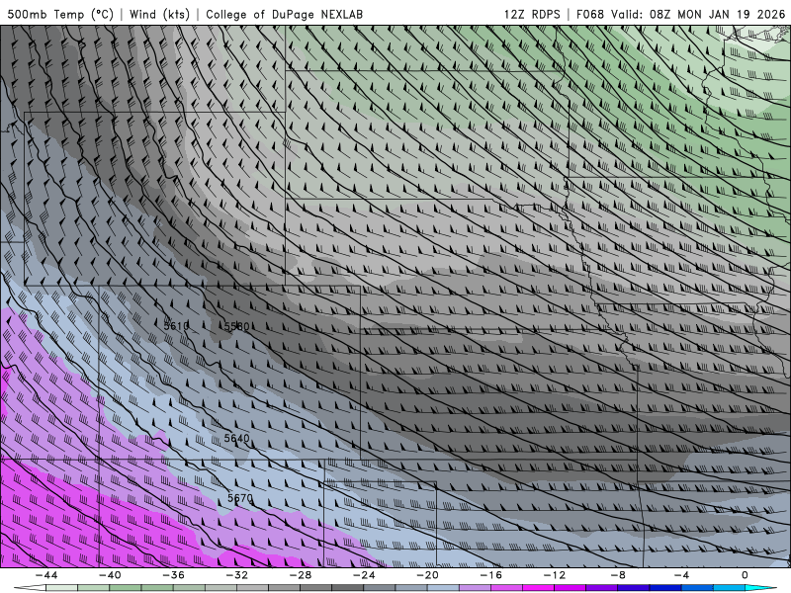This screenshot has height=593, width=791.
Task: Click the "F068" forecast hour text
Action: pos(589,14)
